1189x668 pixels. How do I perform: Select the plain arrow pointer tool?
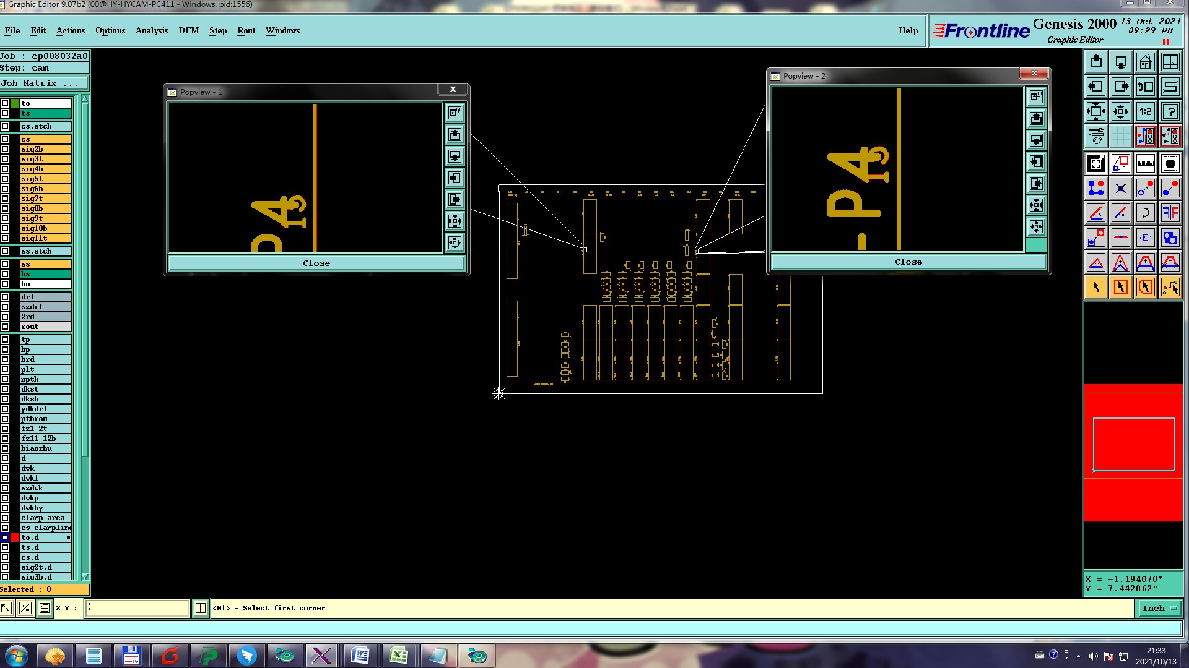(1095, 287)
